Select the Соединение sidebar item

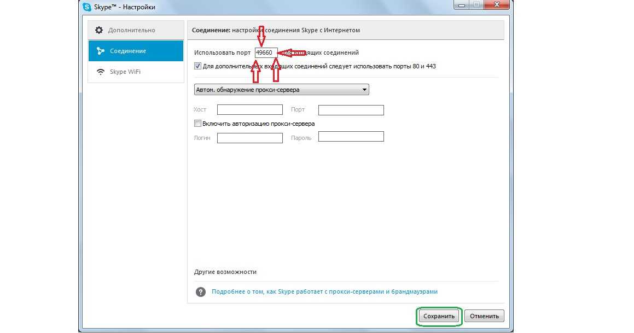coord(136,51)
